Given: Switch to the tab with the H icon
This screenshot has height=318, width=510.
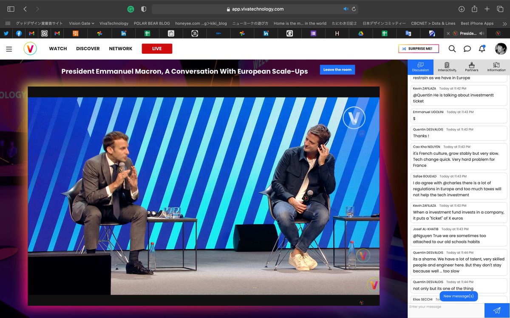Looking at the screenshot, I should 337,33.
